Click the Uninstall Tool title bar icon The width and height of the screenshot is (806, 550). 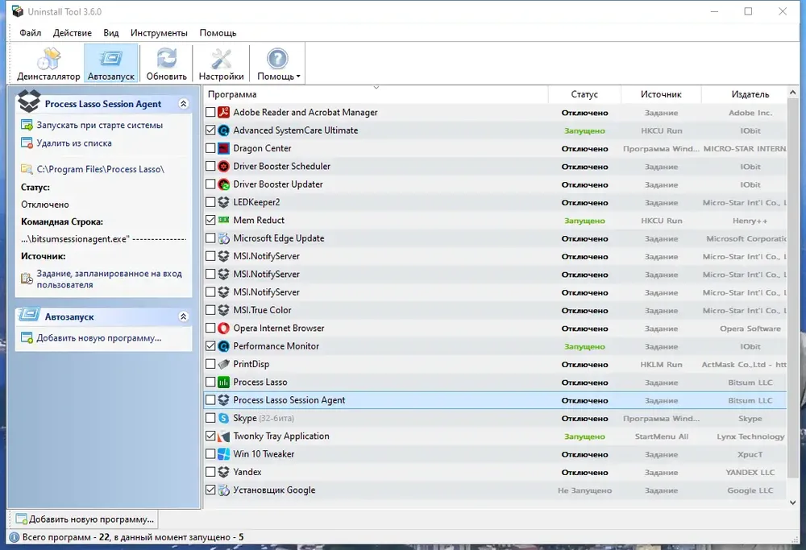18,11
